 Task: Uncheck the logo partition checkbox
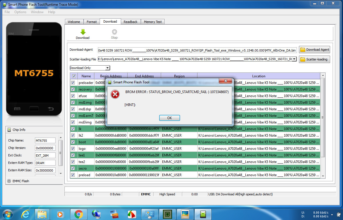pos(73,148)
